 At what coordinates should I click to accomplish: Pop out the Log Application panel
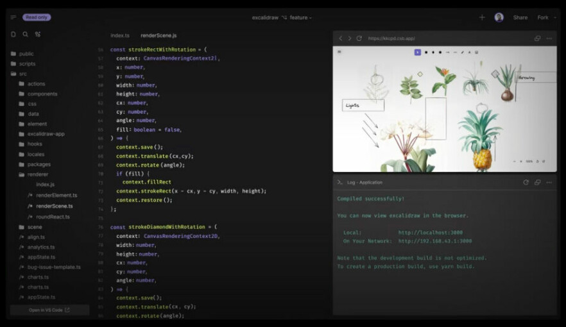point(538,183)
